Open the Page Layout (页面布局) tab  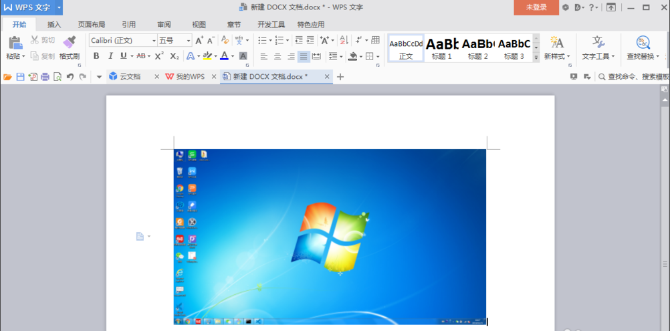pos(91,24)
